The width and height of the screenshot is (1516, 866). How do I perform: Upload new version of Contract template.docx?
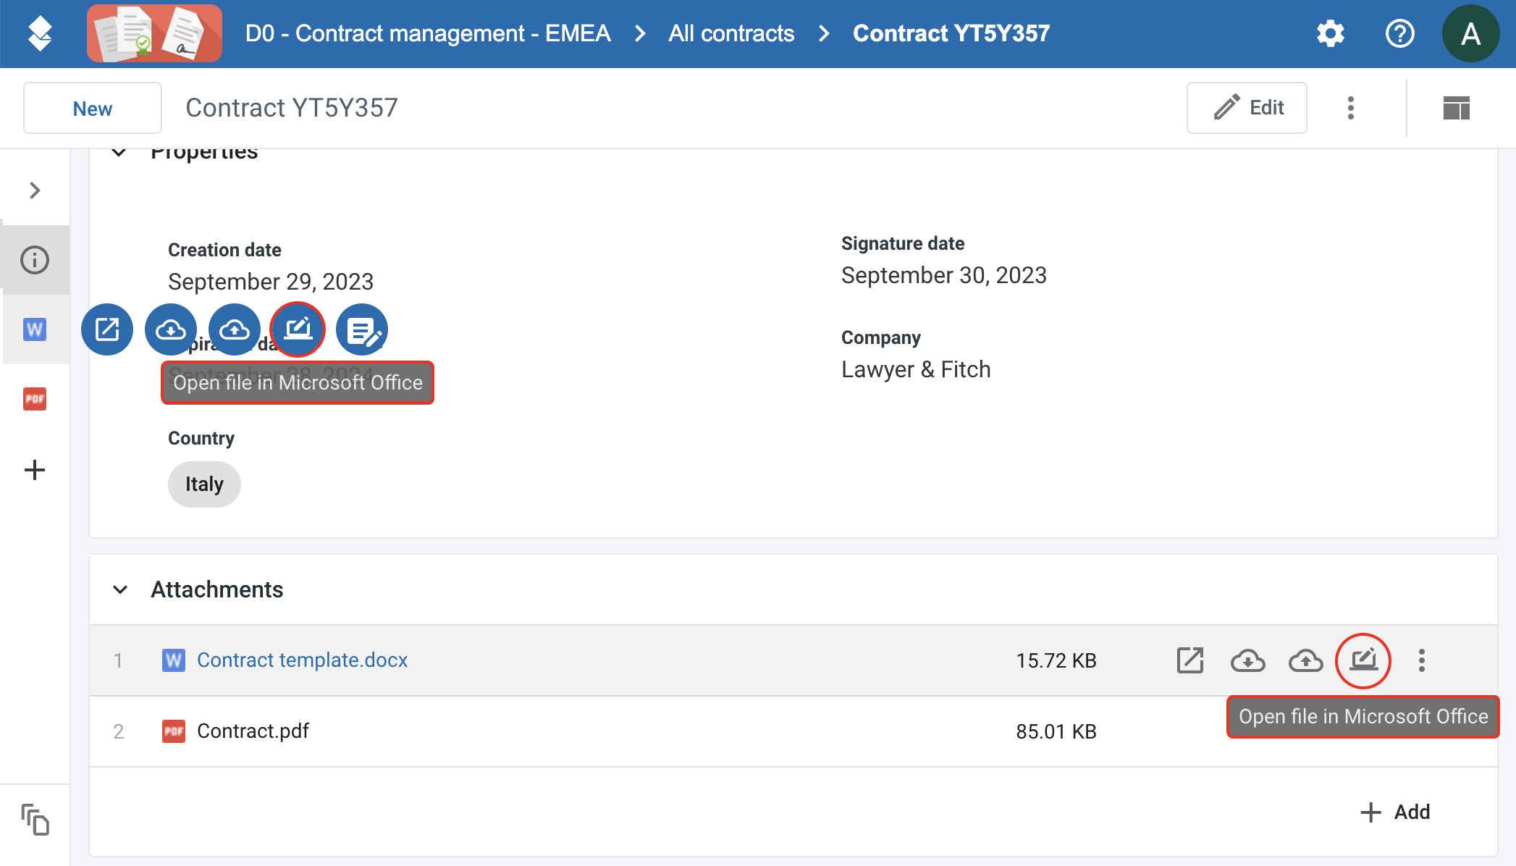click(1306, 660)
